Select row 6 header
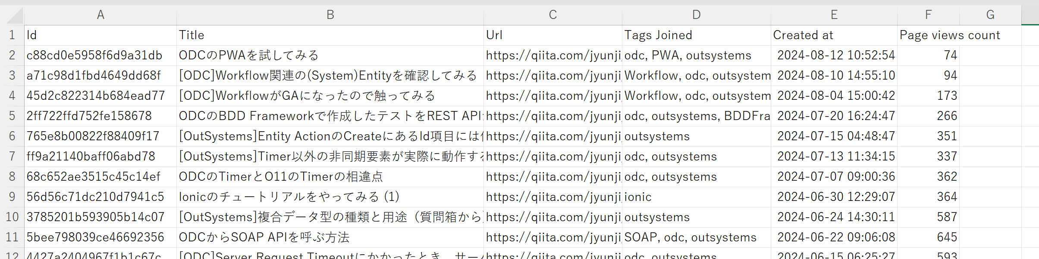This screenshot has height=259, width=1039. pos(12,136)
